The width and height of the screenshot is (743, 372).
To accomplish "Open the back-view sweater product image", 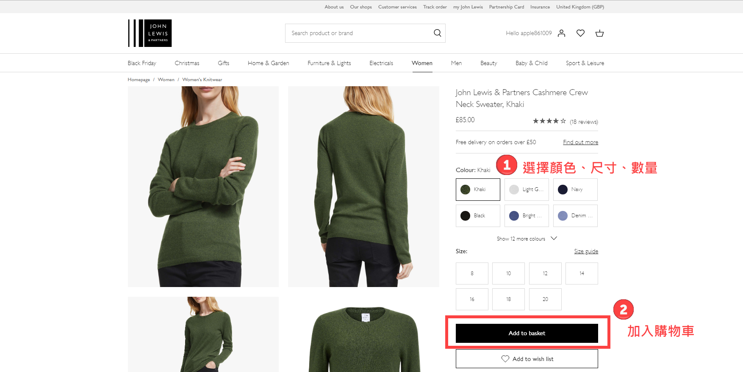I will pos(363,186).
